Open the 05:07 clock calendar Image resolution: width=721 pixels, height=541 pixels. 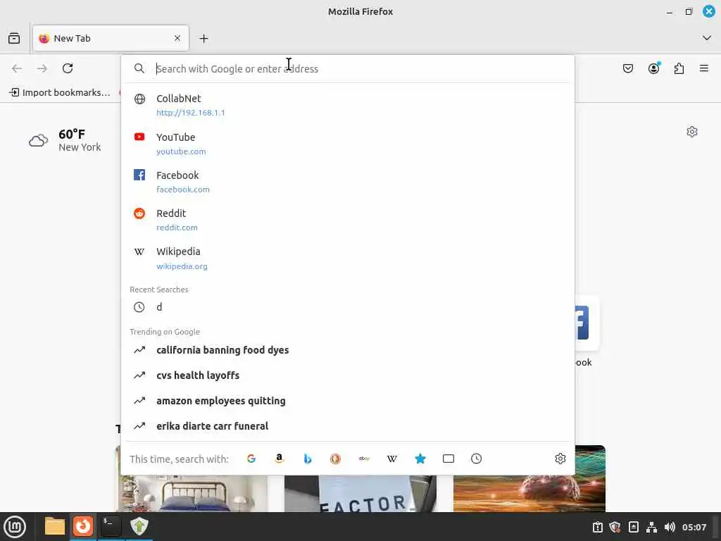tap(694, 527)
